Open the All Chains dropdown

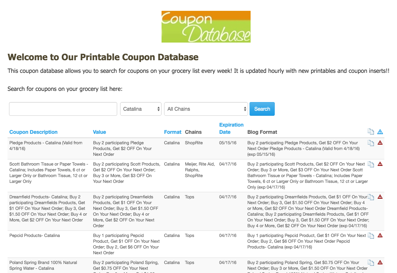(x=206, y=109)
